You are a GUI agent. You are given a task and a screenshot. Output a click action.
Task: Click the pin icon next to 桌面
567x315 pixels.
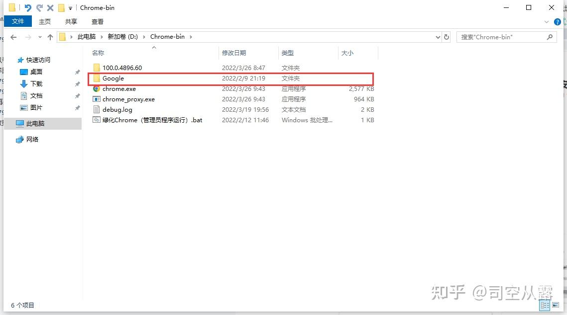coord(77,72)
